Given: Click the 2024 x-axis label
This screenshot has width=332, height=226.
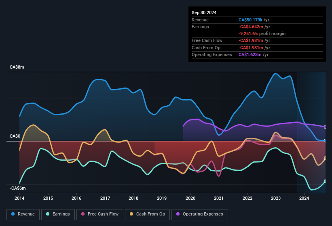Looking at the screenshot, I should tap(304, 198).
